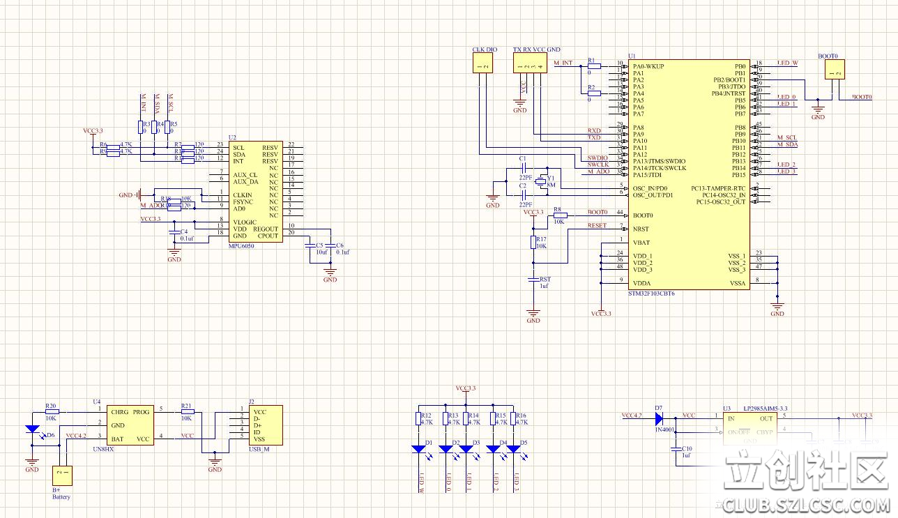Select GND symbol under USB_M connector
Image resolution: width=898 pixels, height=518 pixels.
click(215, 462)
